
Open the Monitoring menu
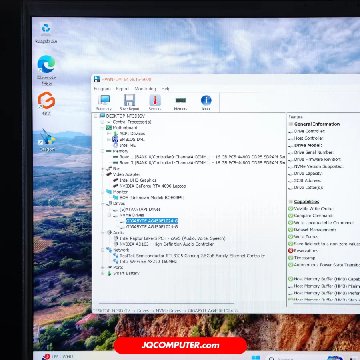(x=145, y=89)
